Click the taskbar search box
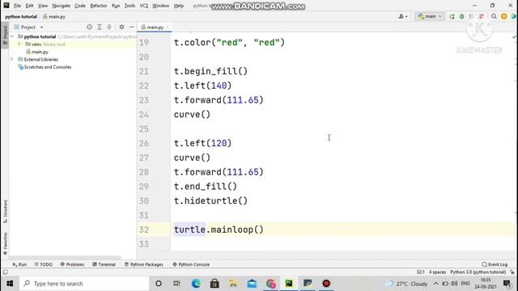518x291 pixels. pyautogui.click(x=84, y=284)
